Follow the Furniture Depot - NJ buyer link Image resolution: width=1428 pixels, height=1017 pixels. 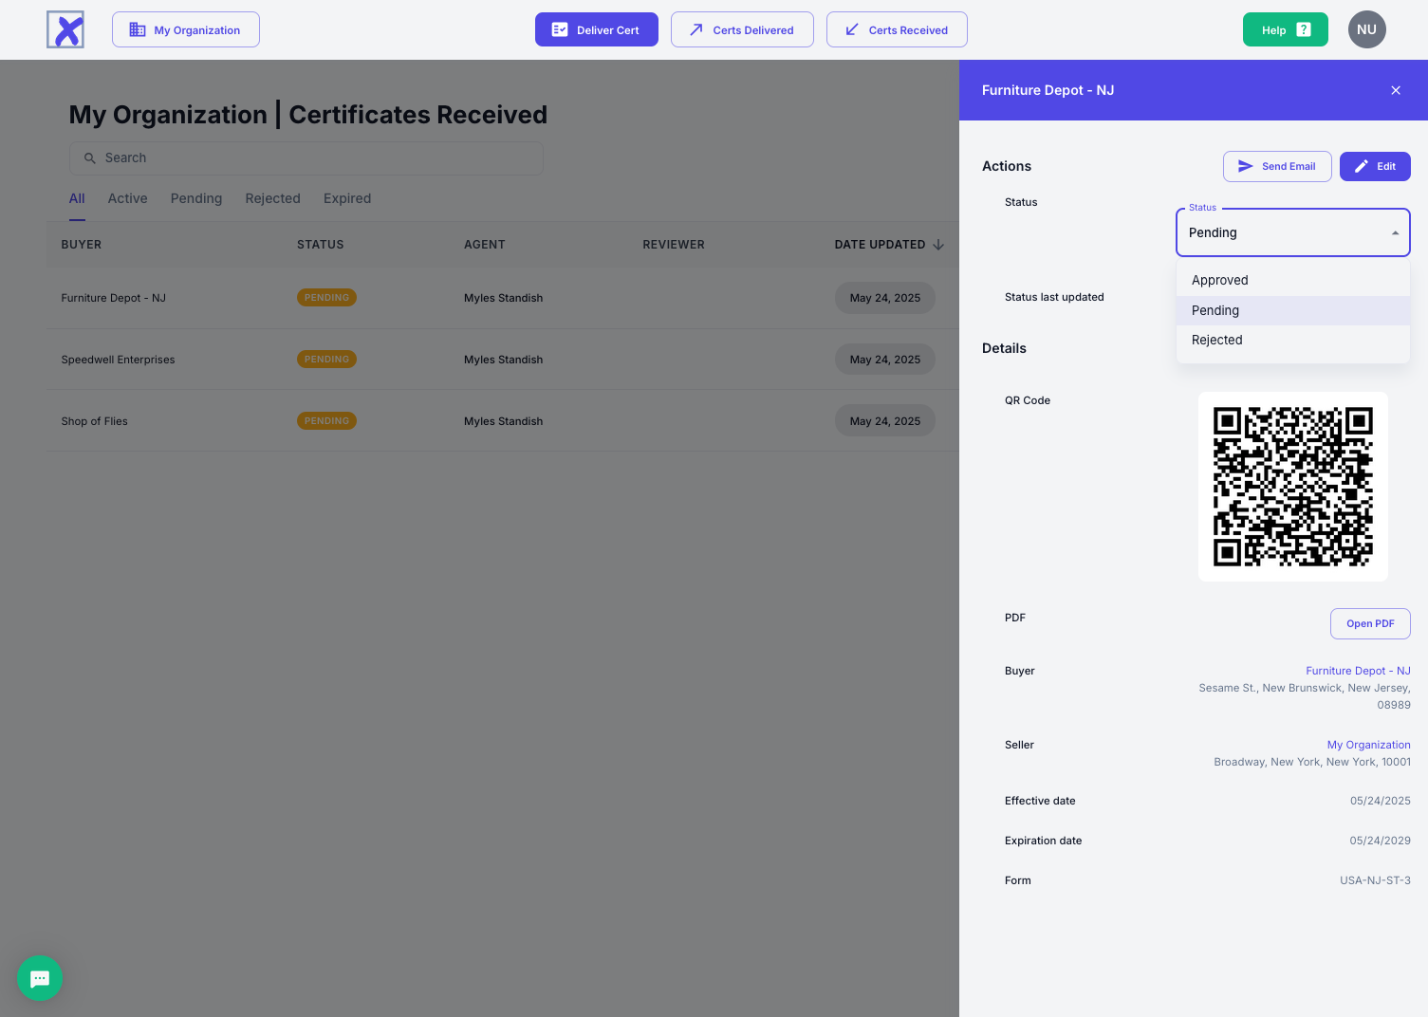pyautogui.click(x=1357, y=671)
